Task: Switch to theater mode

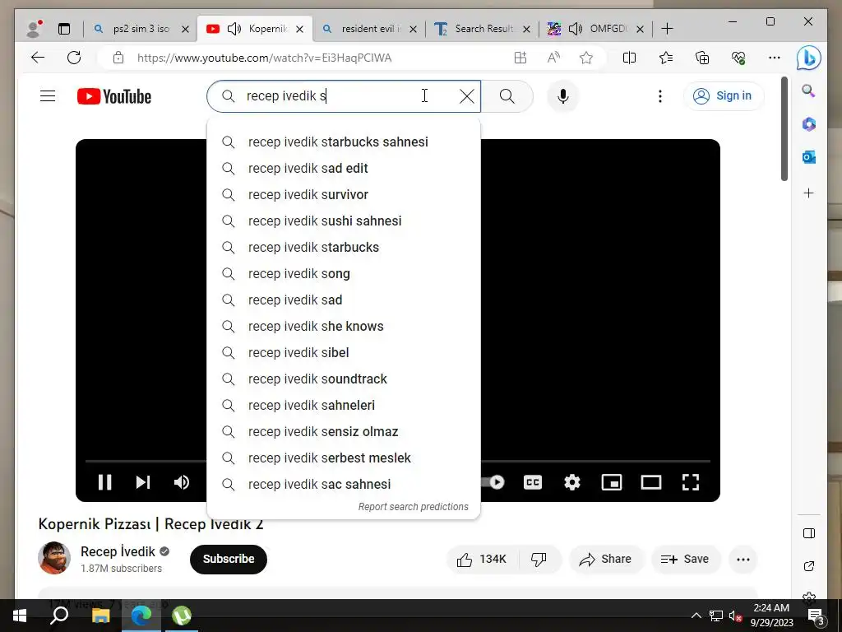Action: [x=651, y=482]
